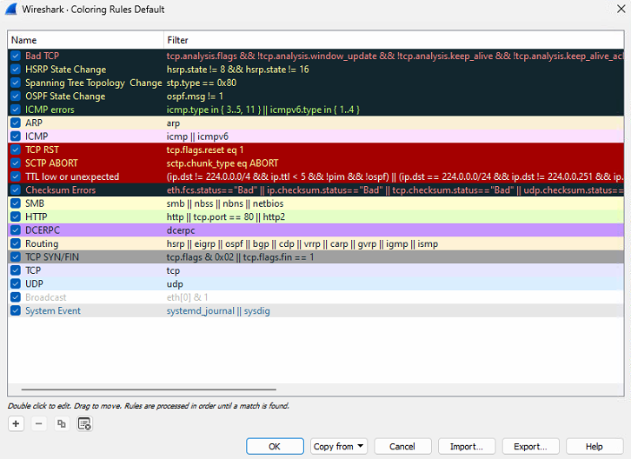Click the Import... button

tap(466, 446)
